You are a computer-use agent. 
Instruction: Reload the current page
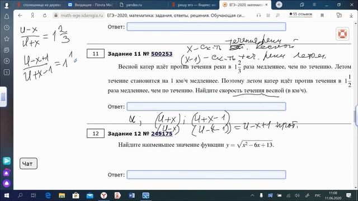[45, 15]
